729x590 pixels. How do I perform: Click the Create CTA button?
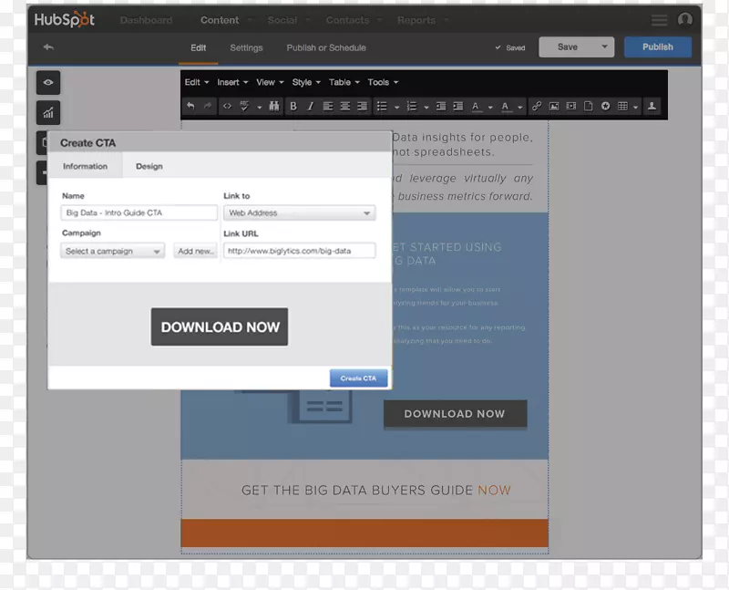pyautogui.click(x=358, y=378)
